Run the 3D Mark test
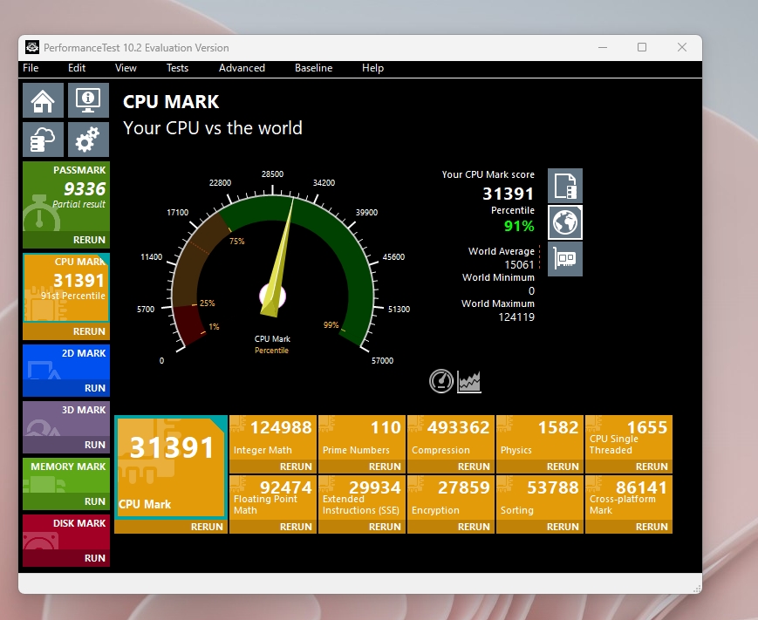The width and height of the screenshot is (758, 620). (x=95, y=445)
